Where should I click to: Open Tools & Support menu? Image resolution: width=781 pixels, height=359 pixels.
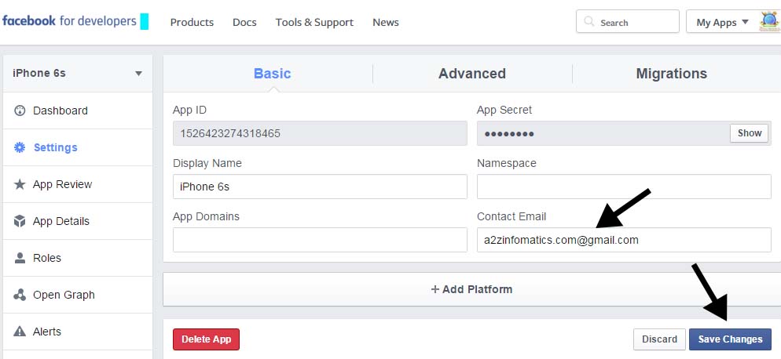coord(314,23)
